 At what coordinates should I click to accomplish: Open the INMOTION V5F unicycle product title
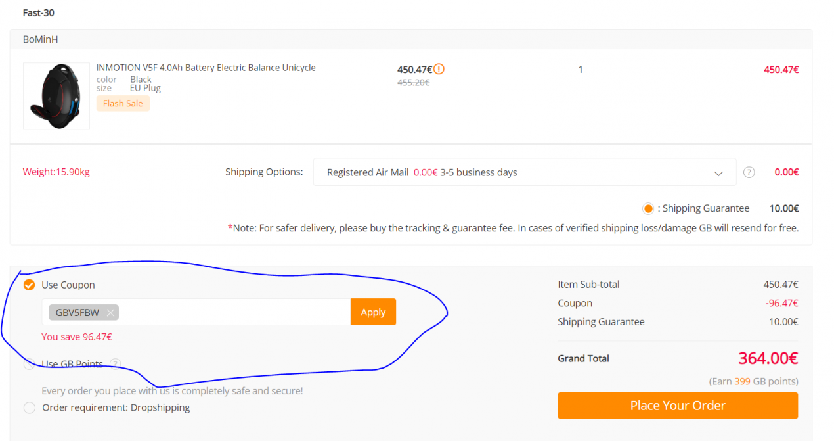click(206, 68)
